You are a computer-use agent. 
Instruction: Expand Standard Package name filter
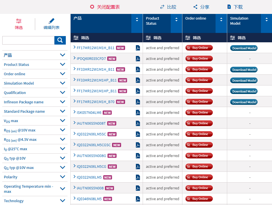(x=62, y=111)
